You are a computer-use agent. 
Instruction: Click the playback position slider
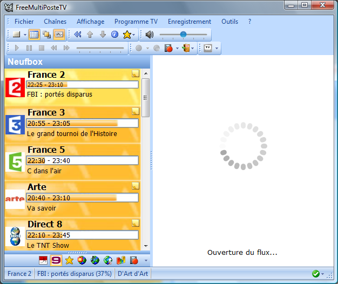click(100, 48)
